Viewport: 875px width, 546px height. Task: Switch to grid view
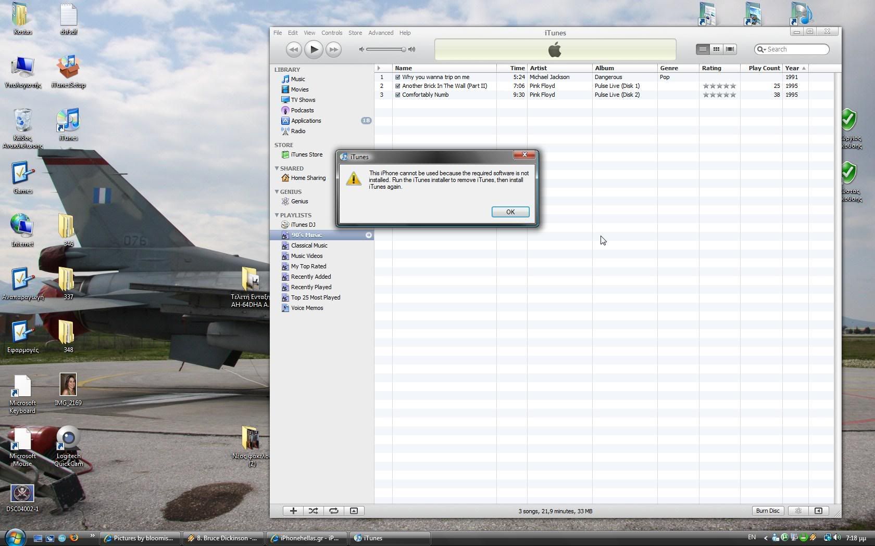coord(716,49)
